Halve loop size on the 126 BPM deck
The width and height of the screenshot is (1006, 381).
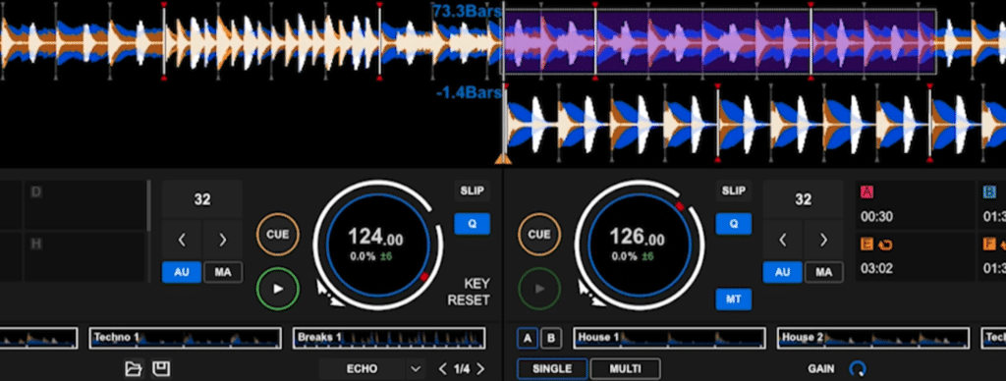(783, 240)
